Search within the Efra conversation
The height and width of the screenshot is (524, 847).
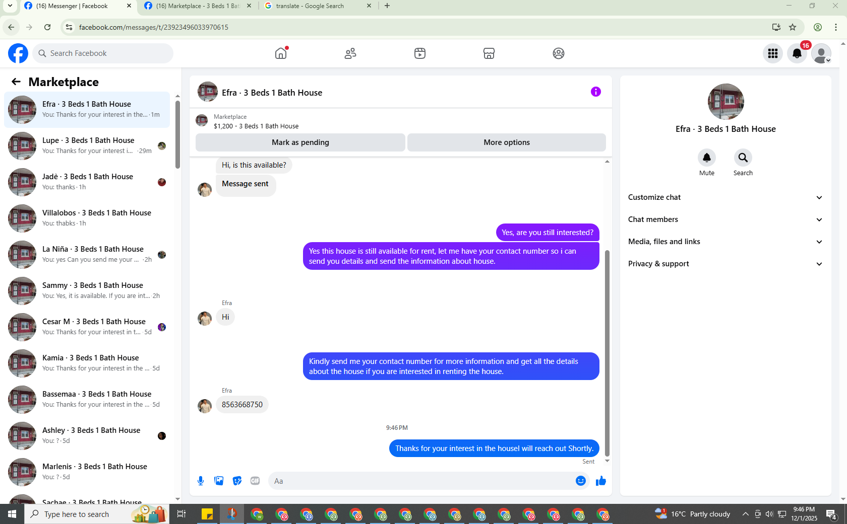point(743,158)
